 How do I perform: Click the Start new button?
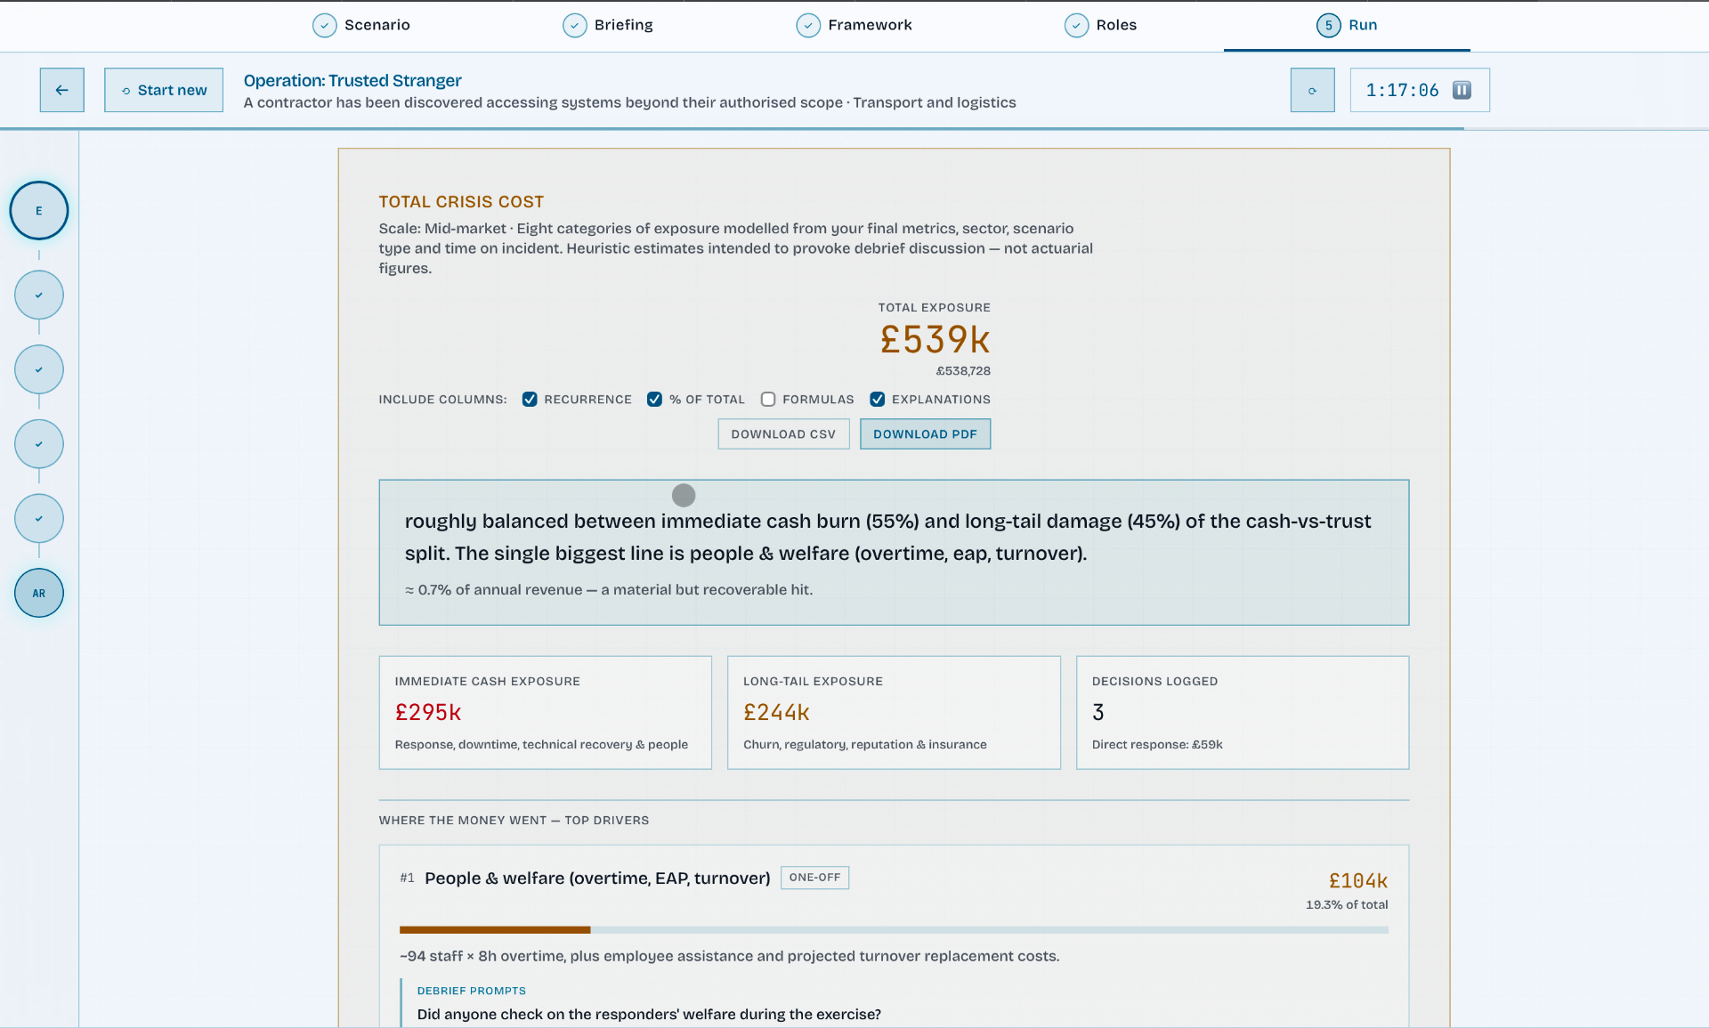click(164, 90)
